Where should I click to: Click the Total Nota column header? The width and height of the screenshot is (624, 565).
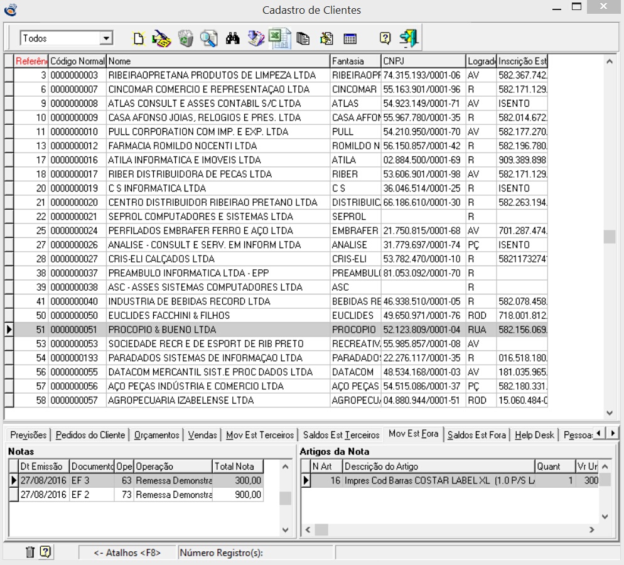pos(237,466)
